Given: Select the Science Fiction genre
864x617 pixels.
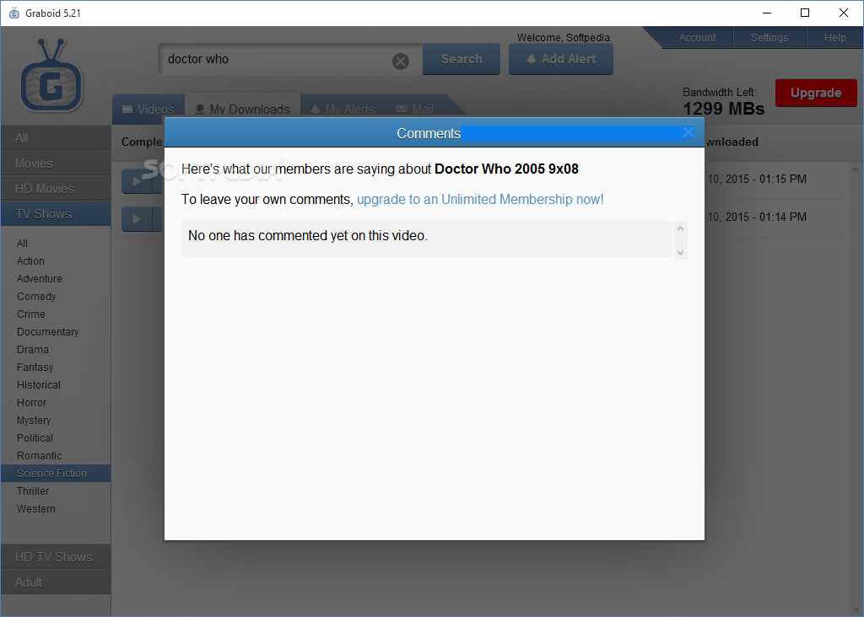Looking at the screenshot, I should point(56,474).
